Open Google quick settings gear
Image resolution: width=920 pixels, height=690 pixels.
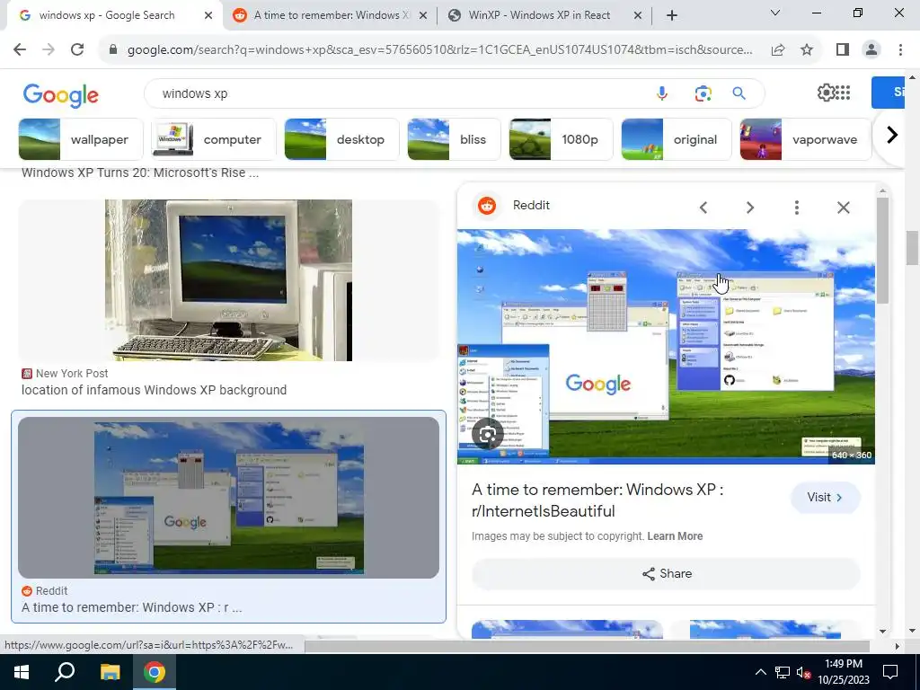pos(826,93)
